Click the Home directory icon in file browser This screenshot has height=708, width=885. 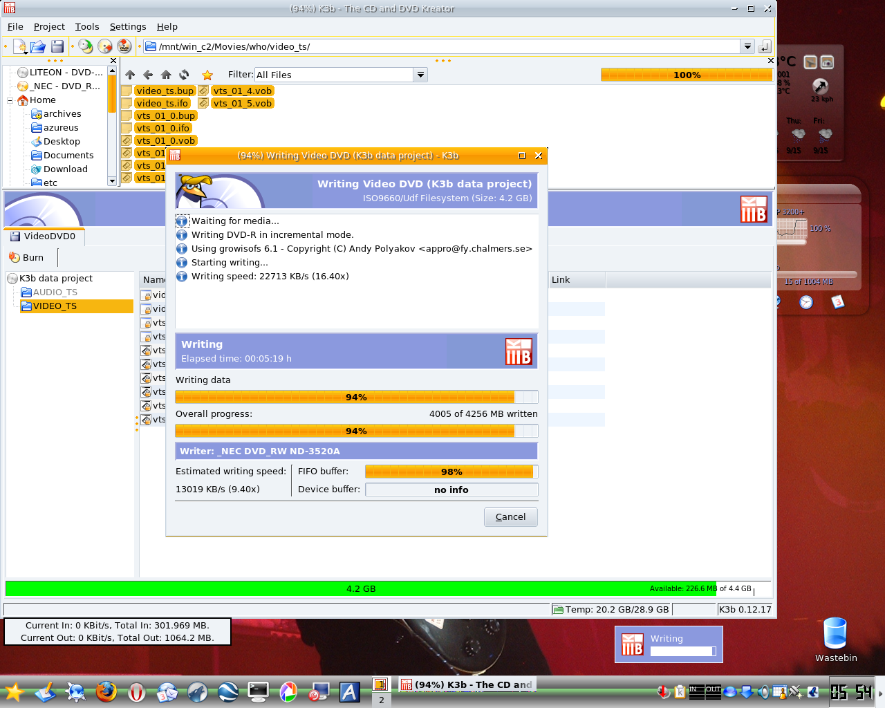[x=166, y=75]
